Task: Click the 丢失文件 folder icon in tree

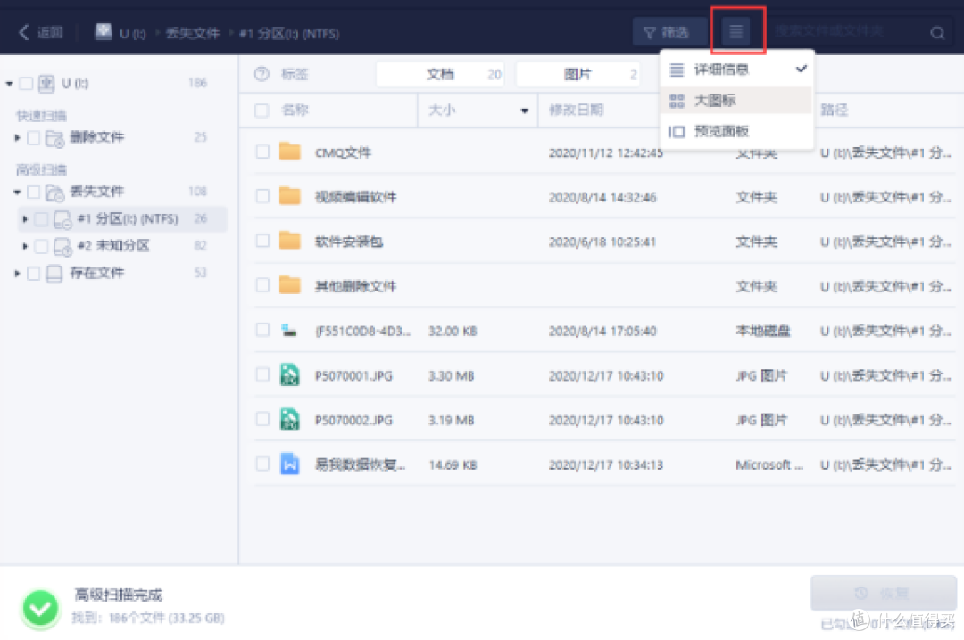Action: pyautogui.click(x=54, y=193)
